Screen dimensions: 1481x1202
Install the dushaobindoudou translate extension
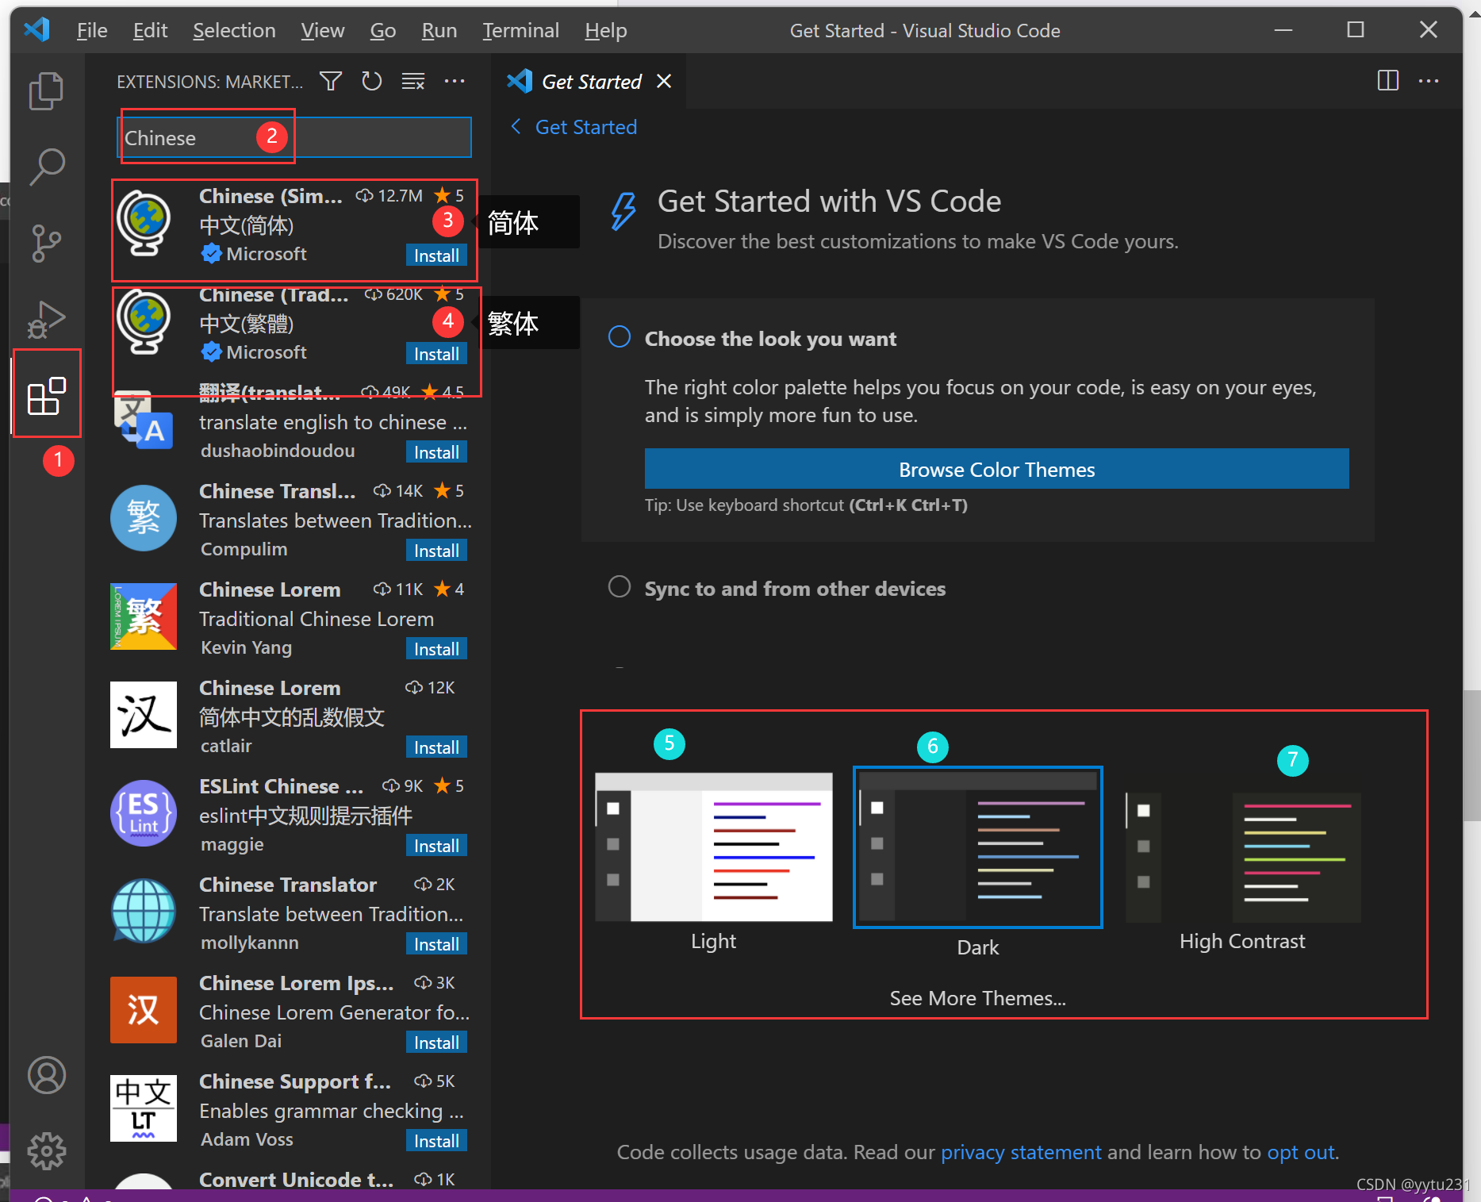click(436, 452)
